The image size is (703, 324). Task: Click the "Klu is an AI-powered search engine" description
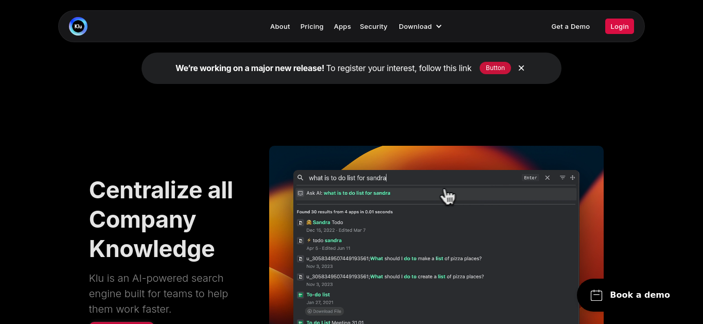click(159, 294)
